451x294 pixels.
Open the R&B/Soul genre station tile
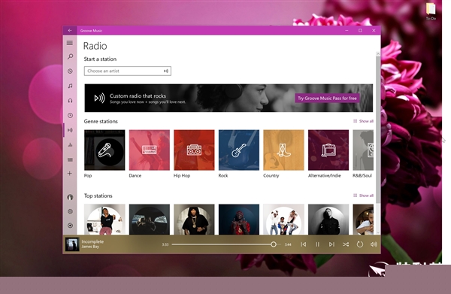click(x=363, y=150)
